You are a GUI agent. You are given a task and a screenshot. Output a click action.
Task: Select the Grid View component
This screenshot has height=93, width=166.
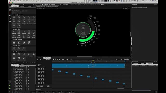[14, 49]
